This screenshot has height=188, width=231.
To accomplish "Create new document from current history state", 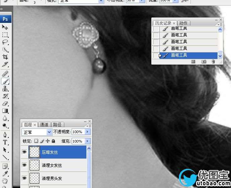I will coord(193,62).
